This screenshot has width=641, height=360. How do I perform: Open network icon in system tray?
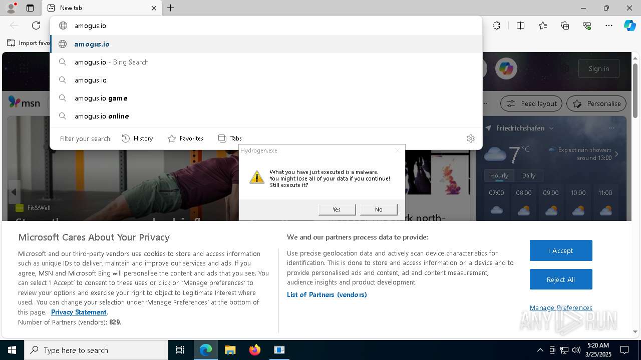point(564,350)
